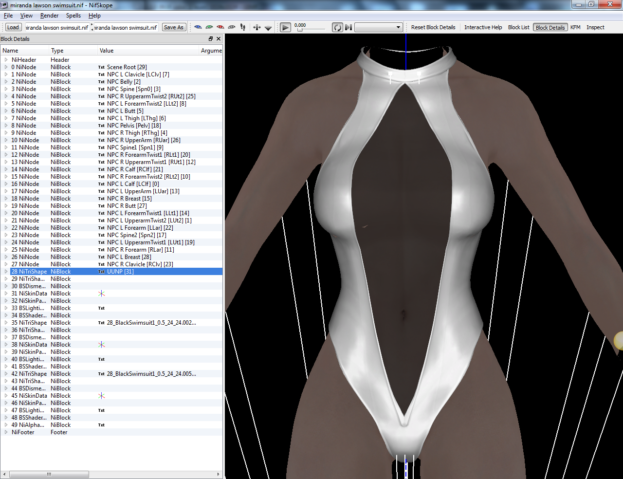
Task: Click the Txt icon in the 33 BSLighti... row
Action: [101, 308]
